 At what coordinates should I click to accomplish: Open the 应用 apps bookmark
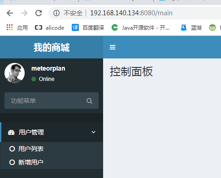point(17,27)
